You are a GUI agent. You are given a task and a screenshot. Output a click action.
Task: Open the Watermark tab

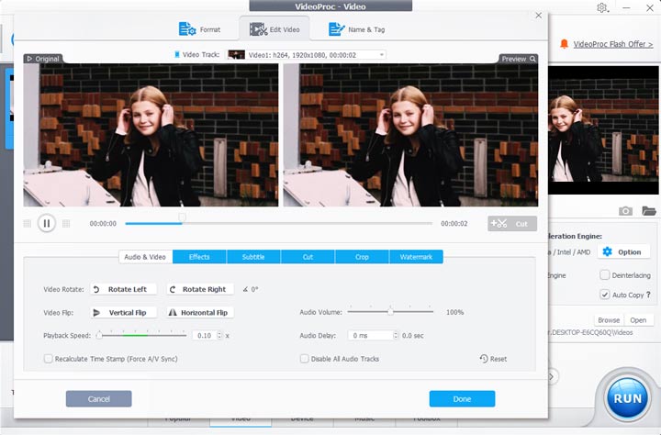coord(416,257)
